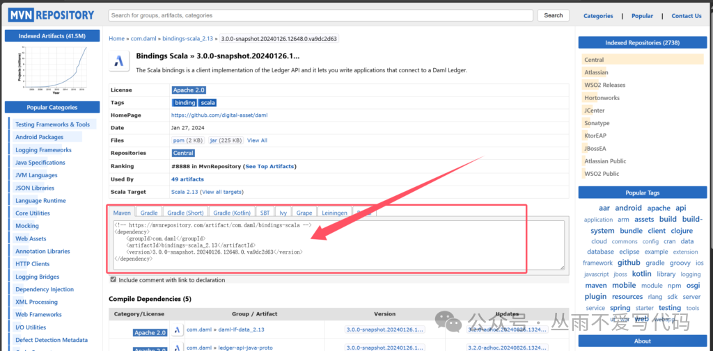Image resolution: width=713 pixels, height=351 pixels.
Task: Click the android popular tag
Action: pos(629,208)
